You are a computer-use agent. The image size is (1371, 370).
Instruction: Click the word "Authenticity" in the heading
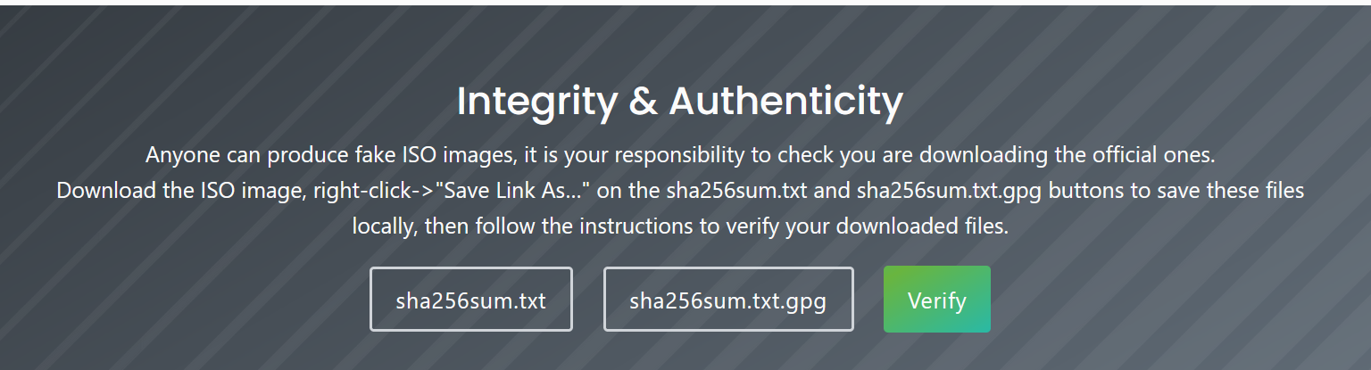coord(786,102)
